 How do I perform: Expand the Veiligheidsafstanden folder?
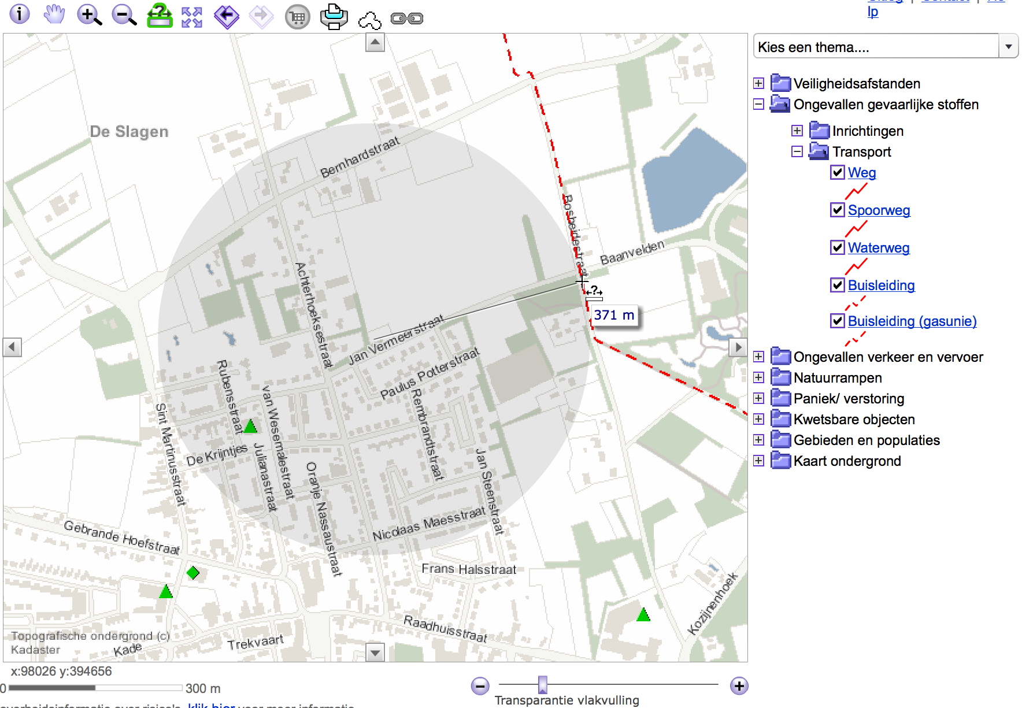coord(758,83)
